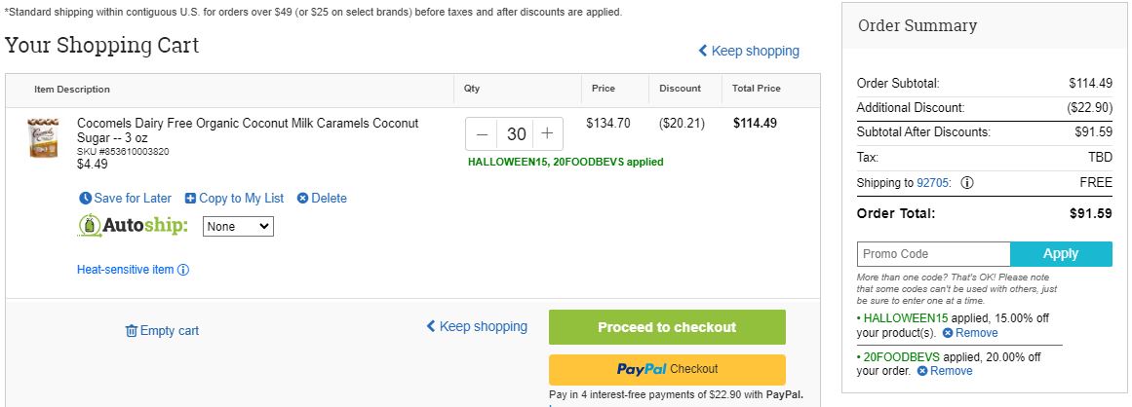Click the Copy to My List plus icon
This screenshot has width=1132, height=407.
point(190,198)
